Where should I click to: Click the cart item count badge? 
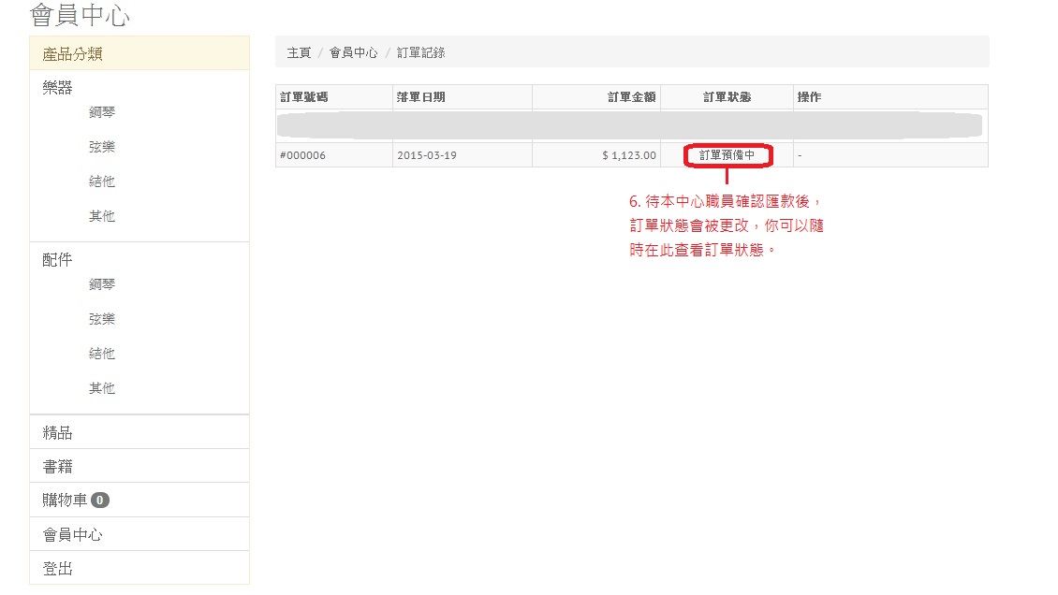(x=100, y=501)
